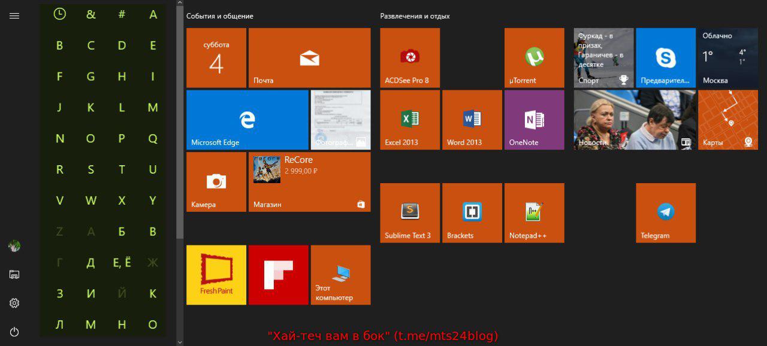Open the hamburger menu icon
The height and width of the screenshot is (346, 767).
pos(14,16)
